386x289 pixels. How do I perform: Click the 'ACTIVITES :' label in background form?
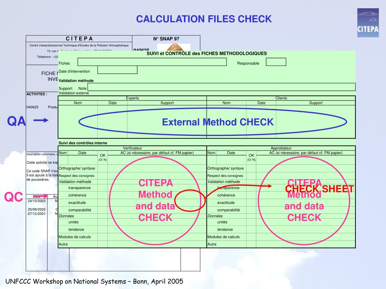pyautogui.click(x=37, y=94)
